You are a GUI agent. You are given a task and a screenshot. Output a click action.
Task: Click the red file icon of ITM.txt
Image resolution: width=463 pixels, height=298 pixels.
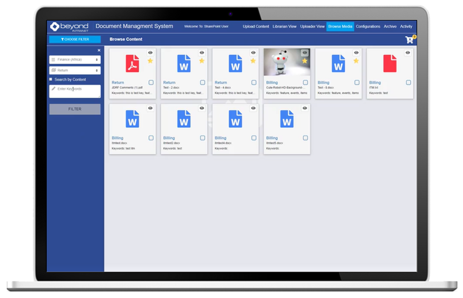[390, 63]
